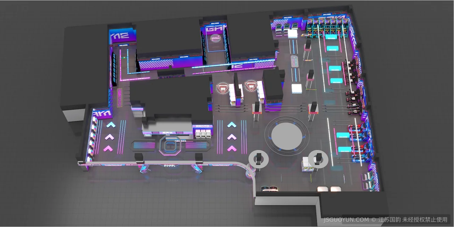Click bottom pink chevron in right arrow group
This screenshot has height=227, width=454.
pyautogui.click(x=231, y=148)
